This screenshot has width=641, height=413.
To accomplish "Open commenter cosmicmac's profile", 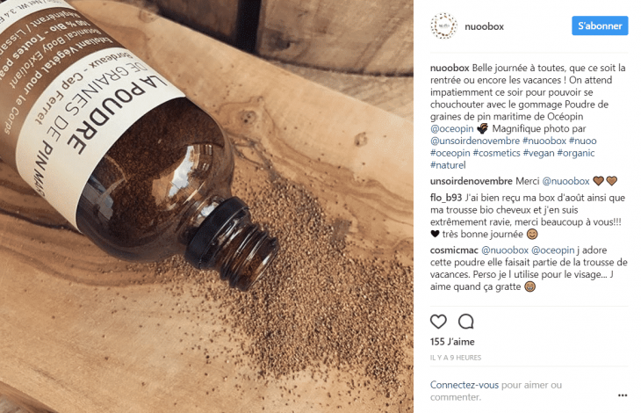I will coord(454,250).
